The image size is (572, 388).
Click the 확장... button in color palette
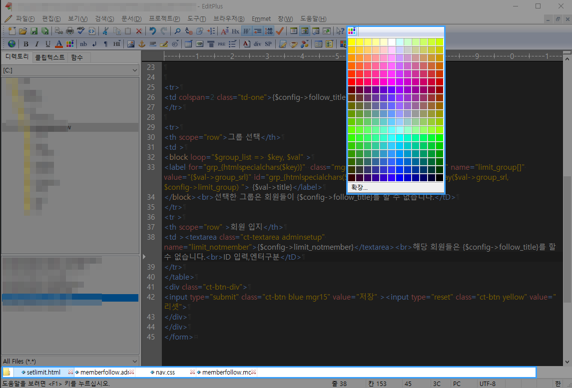(x=359, y=187)
